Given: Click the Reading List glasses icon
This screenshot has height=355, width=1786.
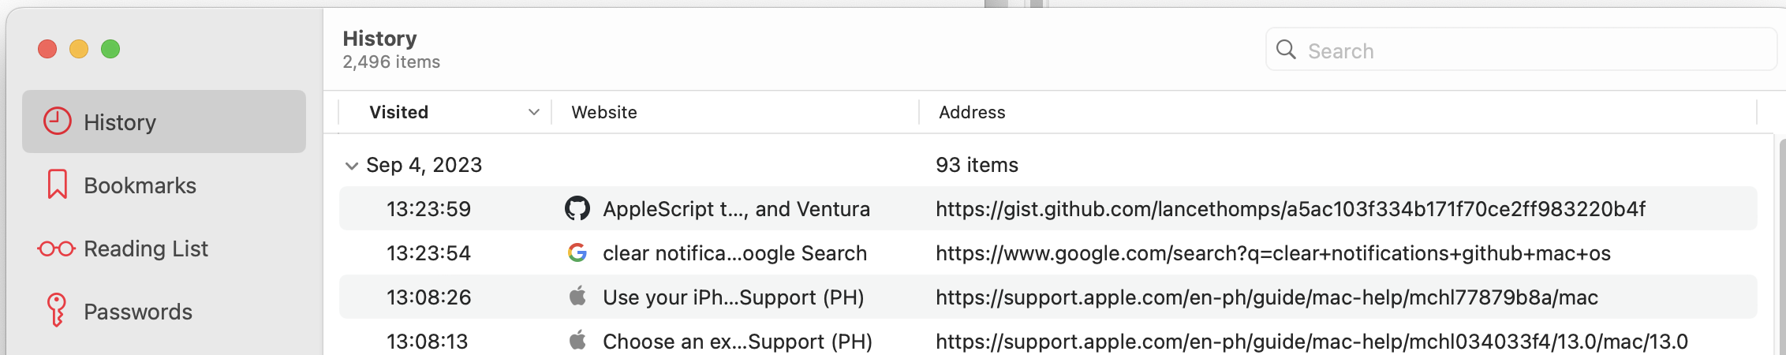Looking at the screenshot, I should pos(56,249).
